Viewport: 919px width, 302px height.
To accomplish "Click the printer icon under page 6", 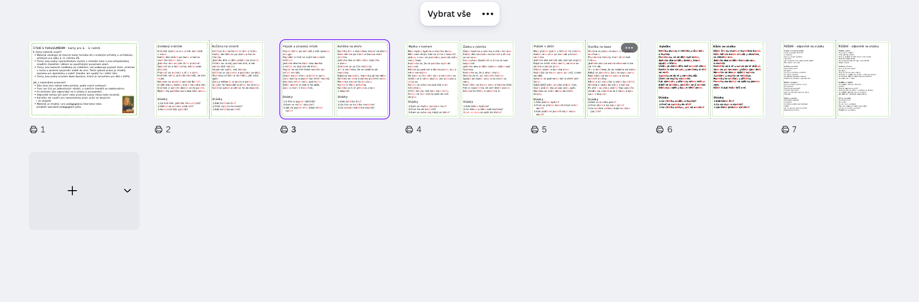I will coord(660,129).
